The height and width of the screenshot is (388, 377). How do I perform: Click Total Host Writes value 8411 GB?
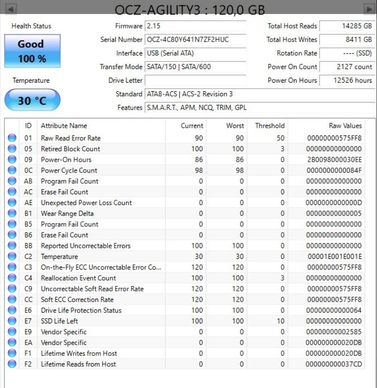click(x=347, y=39)
